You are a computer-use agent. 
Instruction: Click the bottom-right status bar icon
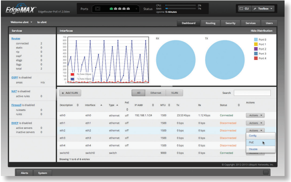pyautogui.click(x=266, y=172)
